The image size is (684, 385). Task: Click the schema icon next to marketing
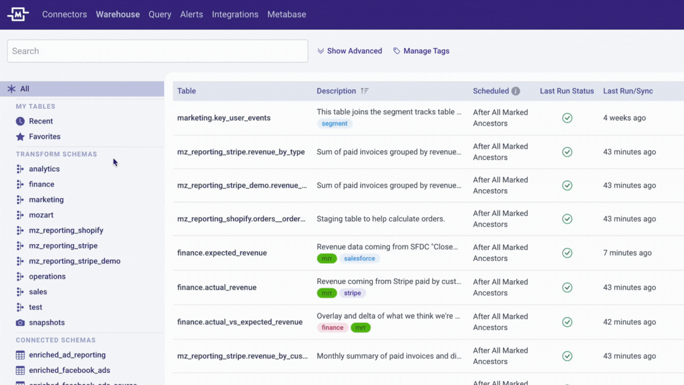(20, 200)
